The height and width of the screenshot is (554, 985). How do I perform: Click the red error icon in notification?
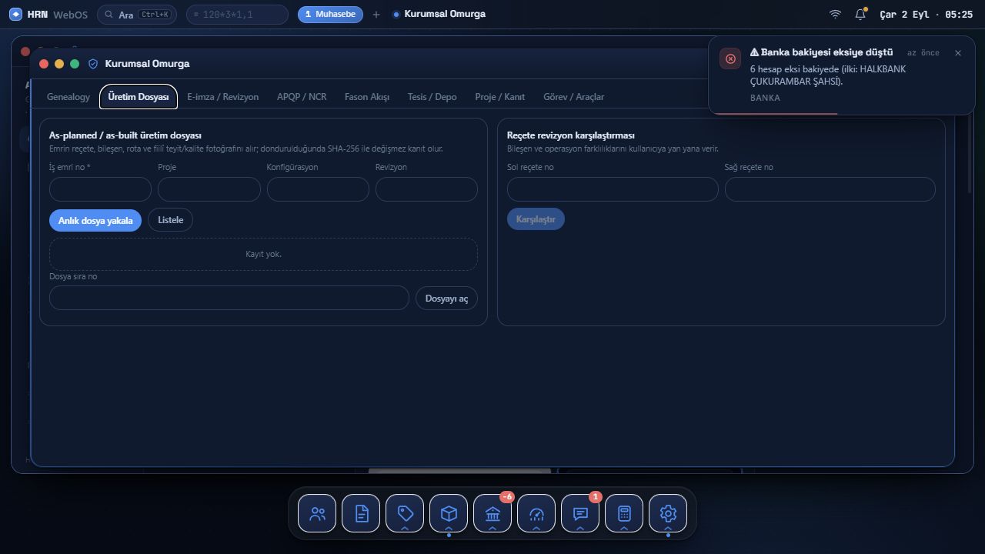730,58
